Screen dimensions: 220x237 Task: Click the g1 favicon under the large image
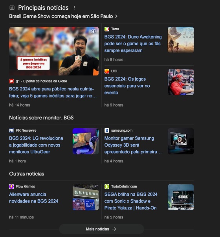tap(11, 81)
